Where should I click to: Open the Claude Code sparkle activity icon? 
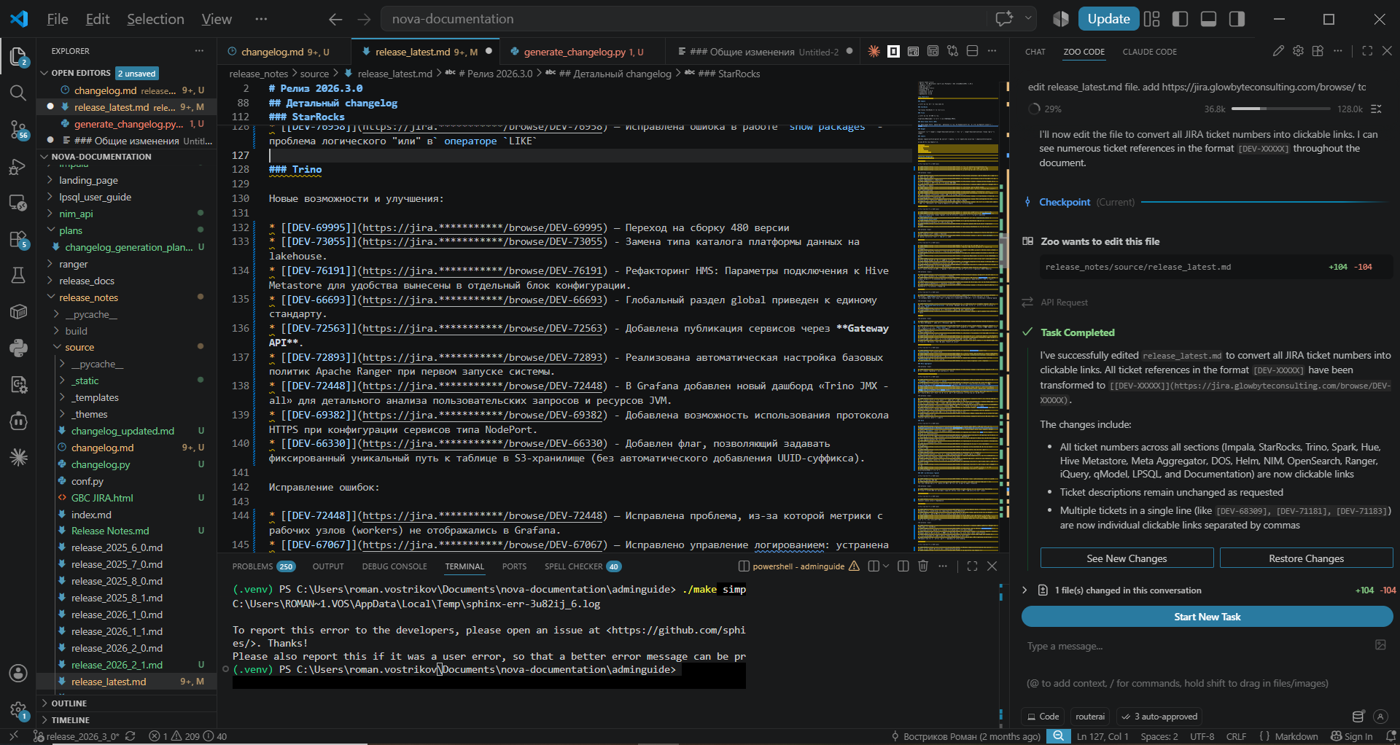coord(18,457)
